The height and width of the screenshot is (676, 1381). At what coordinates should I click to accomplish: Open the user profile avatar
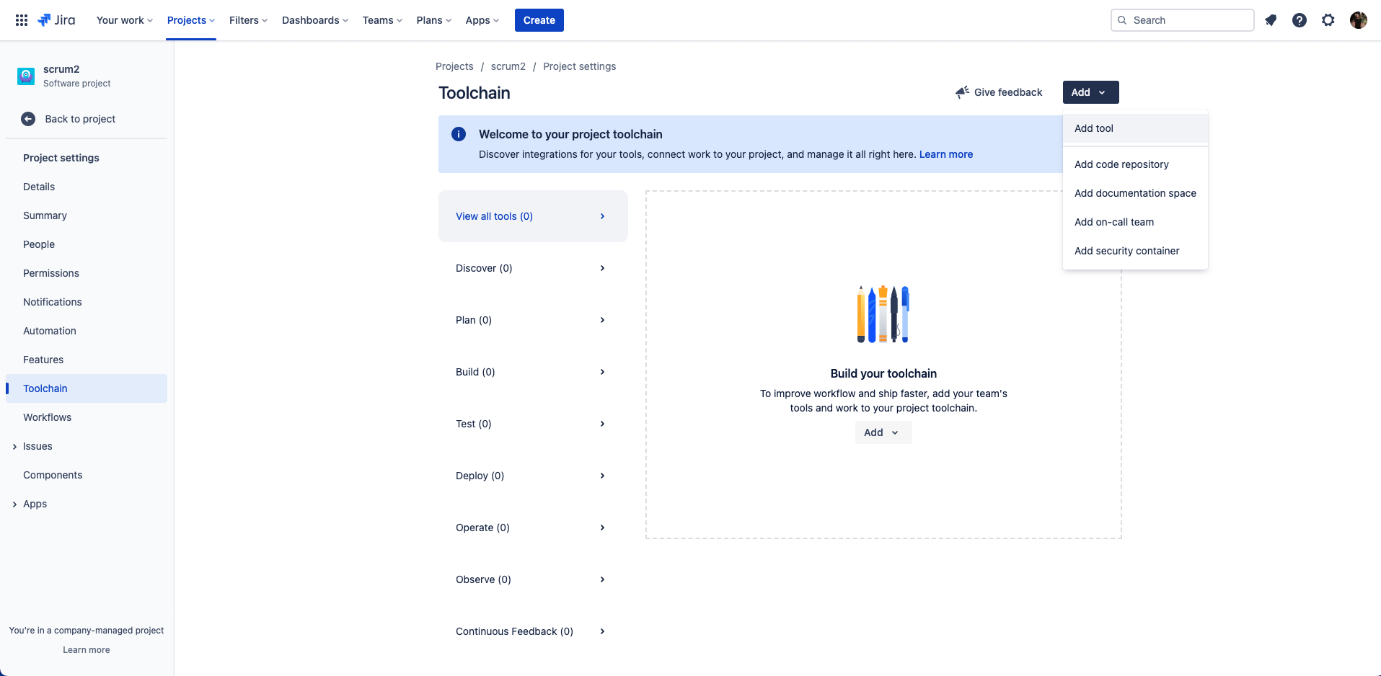coord(1359,20)
